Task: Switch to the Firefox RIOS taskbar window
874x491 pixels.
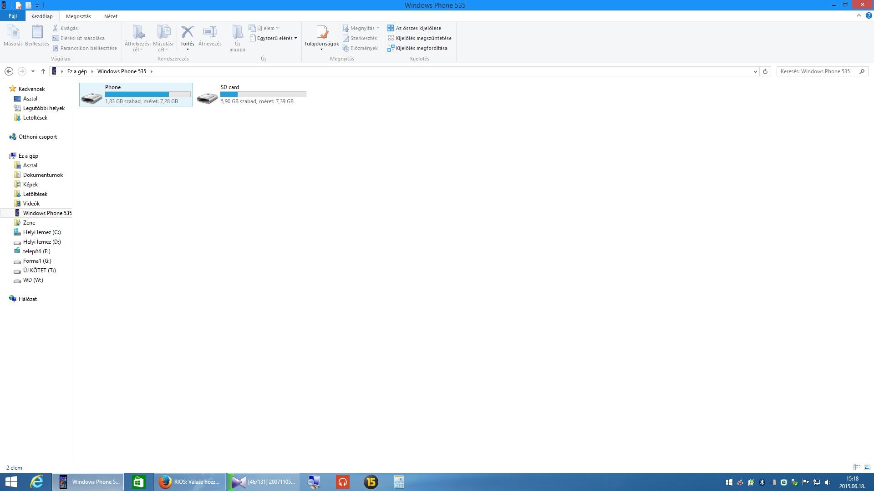Action: [x=190, y=482]
